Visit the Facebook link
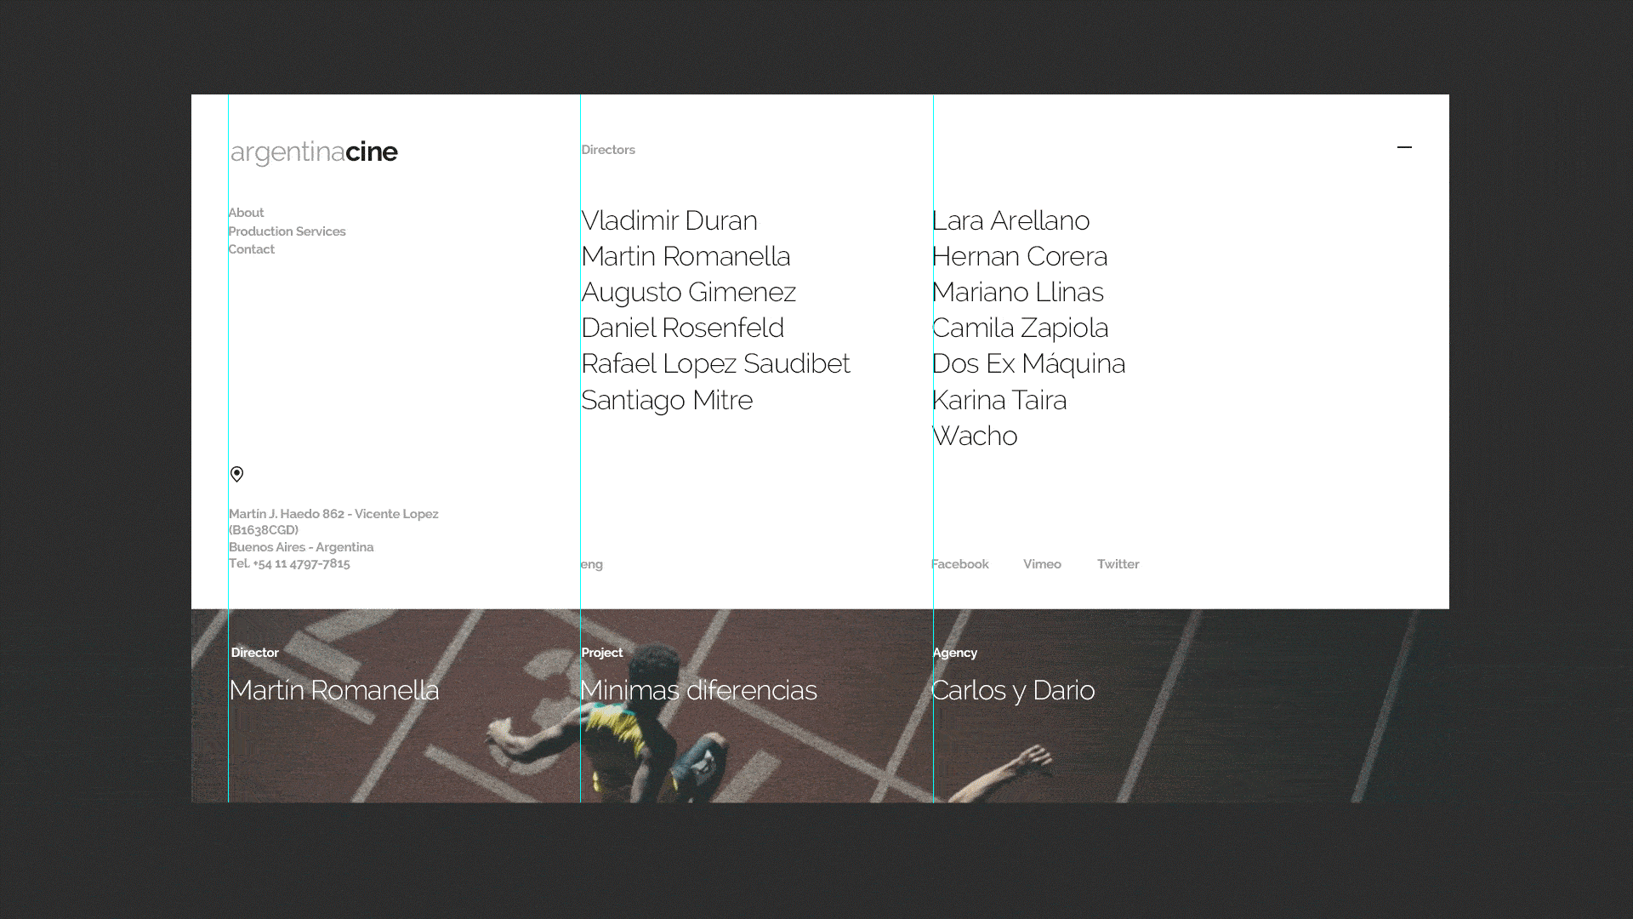The image size is (1633, 919). coord(959,564)
